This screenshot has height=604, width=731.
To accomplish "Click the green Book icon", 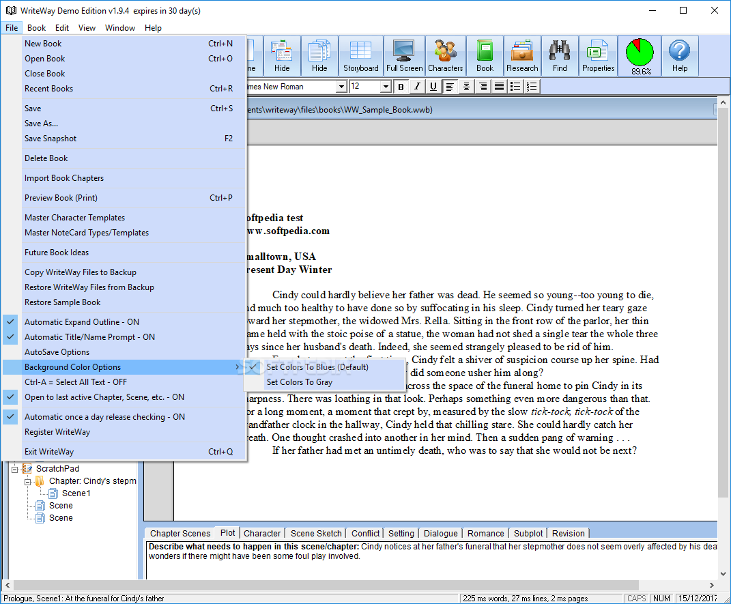I will [485, 55].
